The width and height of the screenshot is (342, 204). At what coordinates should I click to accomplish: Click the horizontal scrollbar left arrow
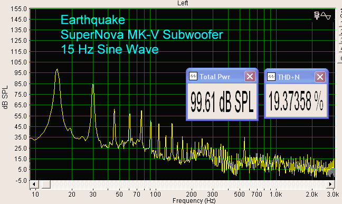[x=34, y=184]
